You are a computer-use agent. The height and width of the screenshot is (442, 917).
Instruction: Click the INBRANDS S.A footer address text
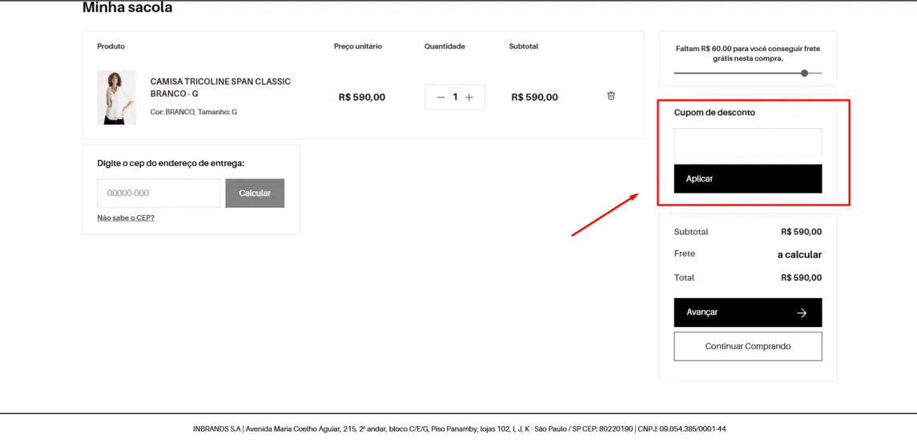point(459,428)
